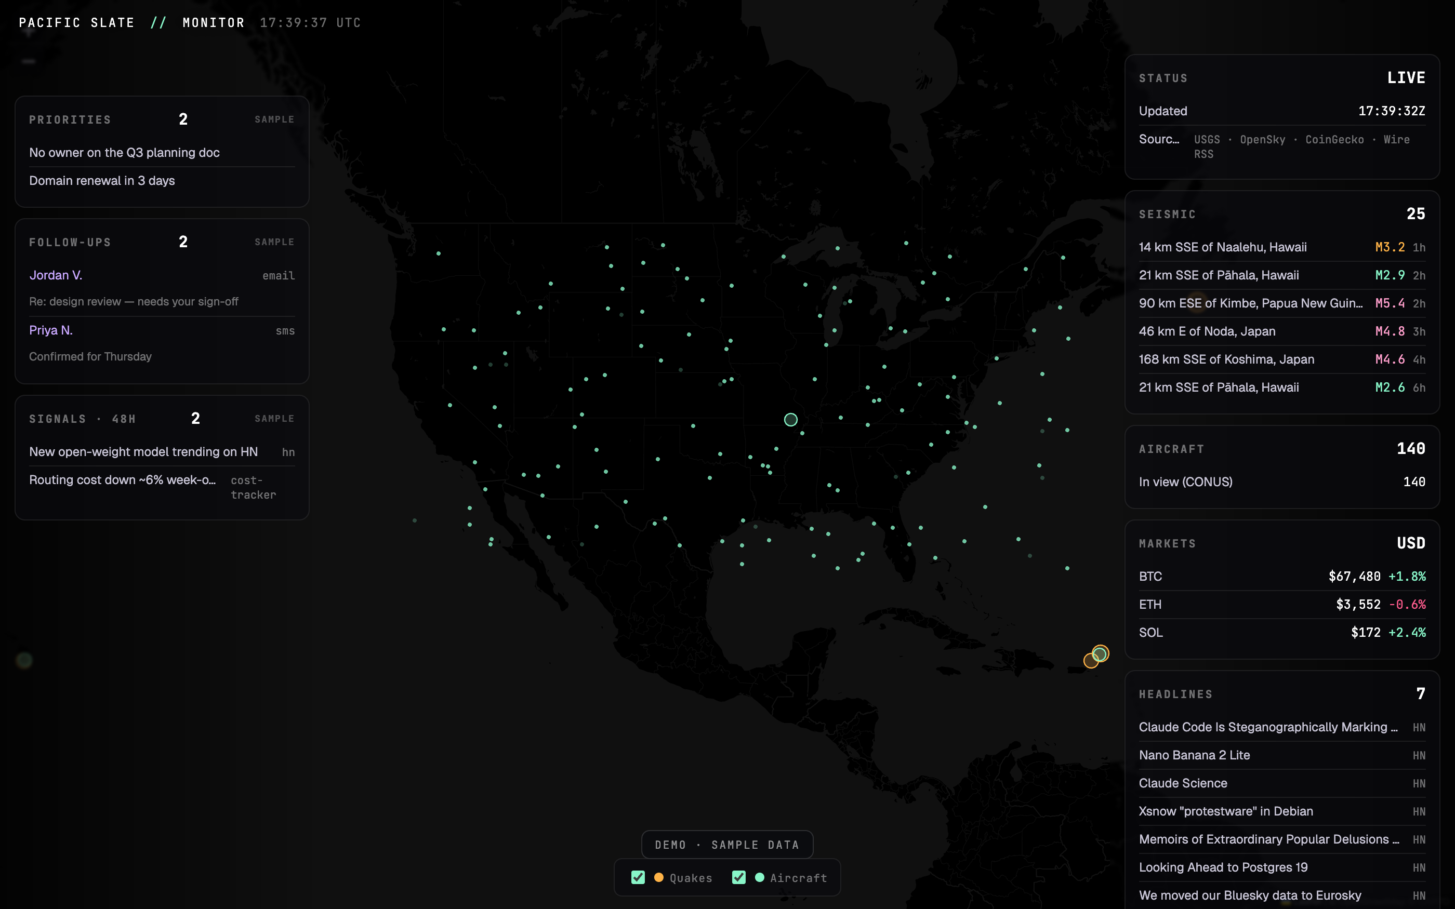Select the SOL market row

(x=1282, y=633)
